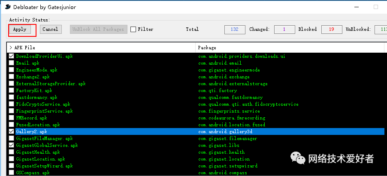
Task: Click package com.gigaset.filemanager
Action: click(x=227, y=139)
